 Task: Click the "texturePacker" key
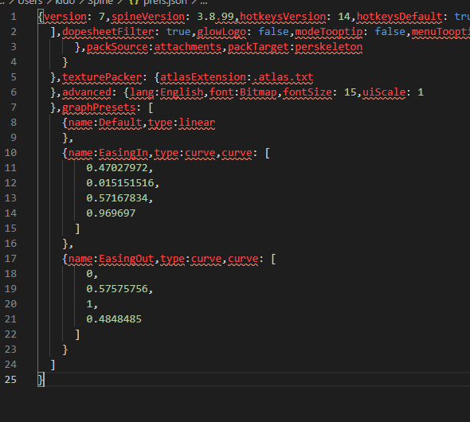tap(102, 77)
